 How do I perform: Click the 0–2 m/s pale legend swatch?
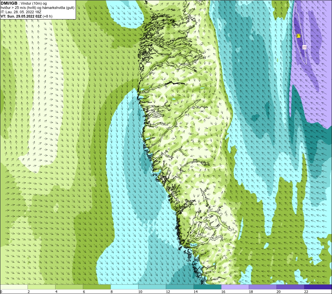14,287
